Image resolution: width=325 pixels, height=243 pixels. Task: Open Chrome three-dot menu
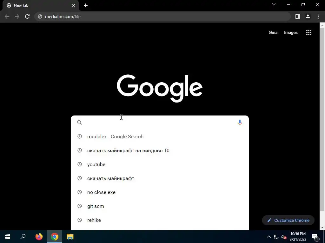pos(318,16)
